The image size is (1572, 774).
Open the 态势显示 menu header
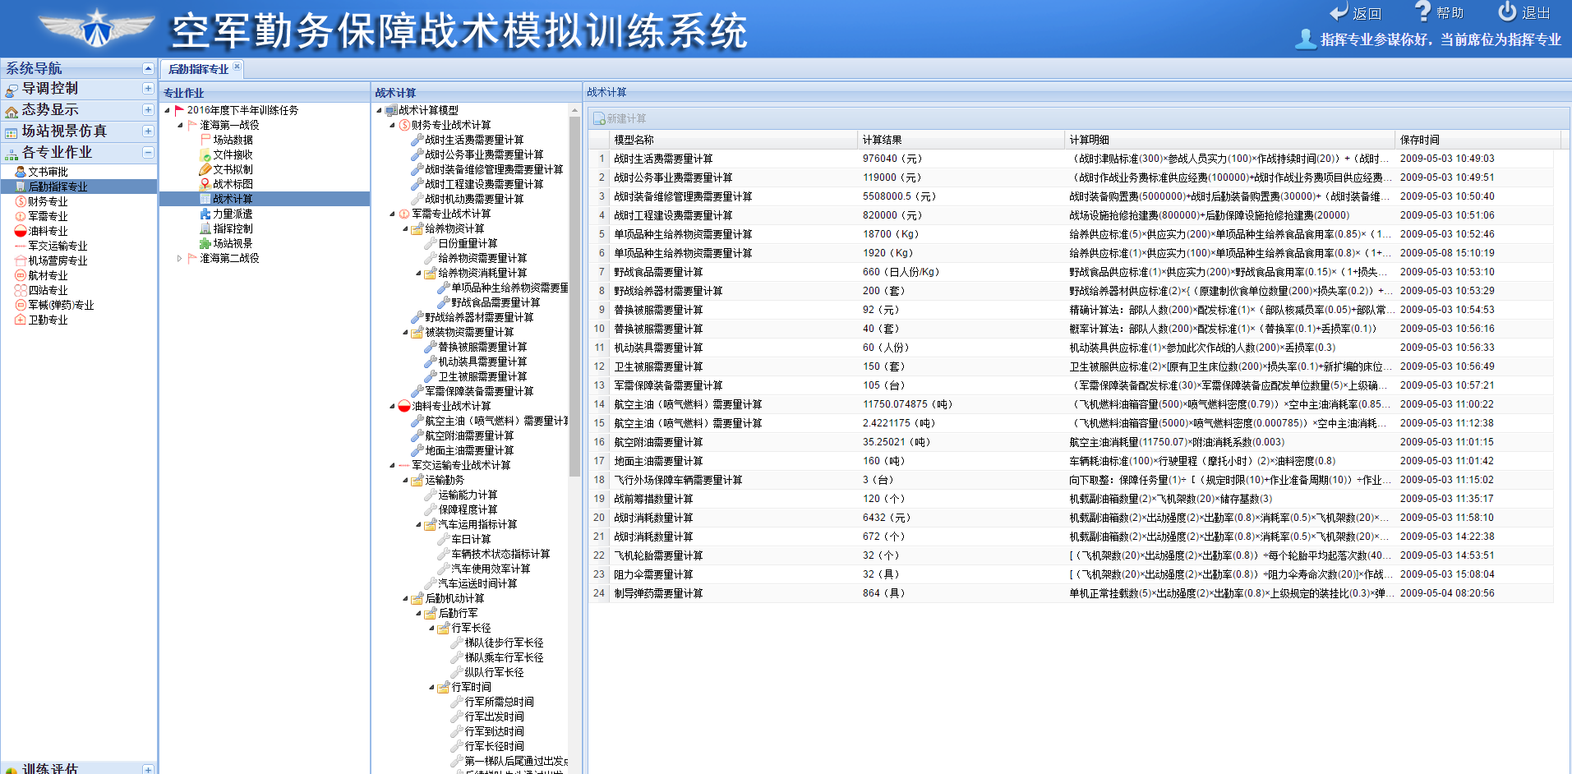pos(78,109)
